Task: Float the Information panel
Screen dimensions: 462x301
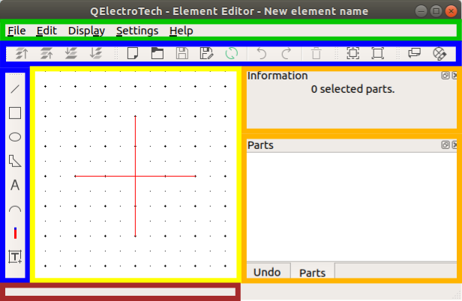Action: tap(445, 76)
